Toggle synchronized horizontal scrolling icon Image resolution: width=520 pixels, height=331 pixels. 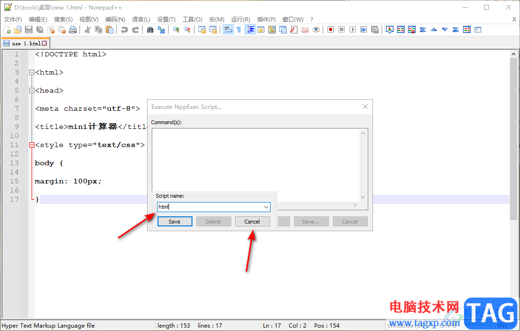(x=213, y=30)
